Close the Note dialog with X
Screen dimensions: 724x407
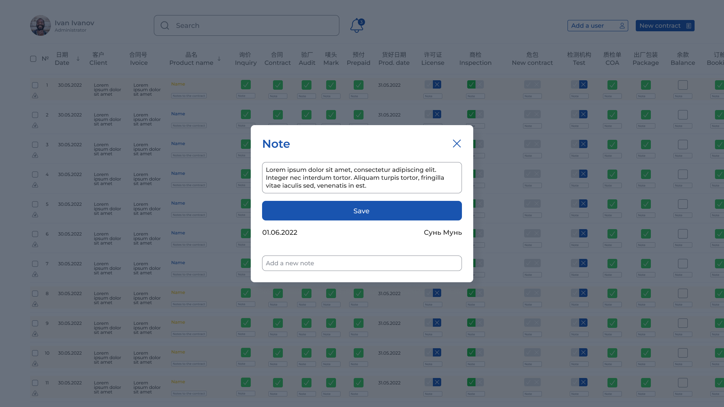[x=457, y=144]
